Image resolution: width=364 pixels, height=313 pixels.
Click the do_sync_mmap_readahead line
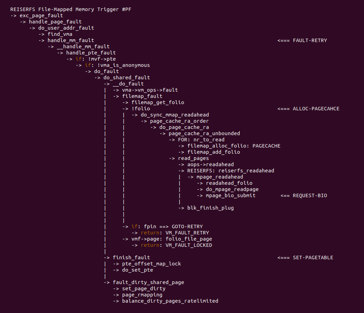pos(175,115)
